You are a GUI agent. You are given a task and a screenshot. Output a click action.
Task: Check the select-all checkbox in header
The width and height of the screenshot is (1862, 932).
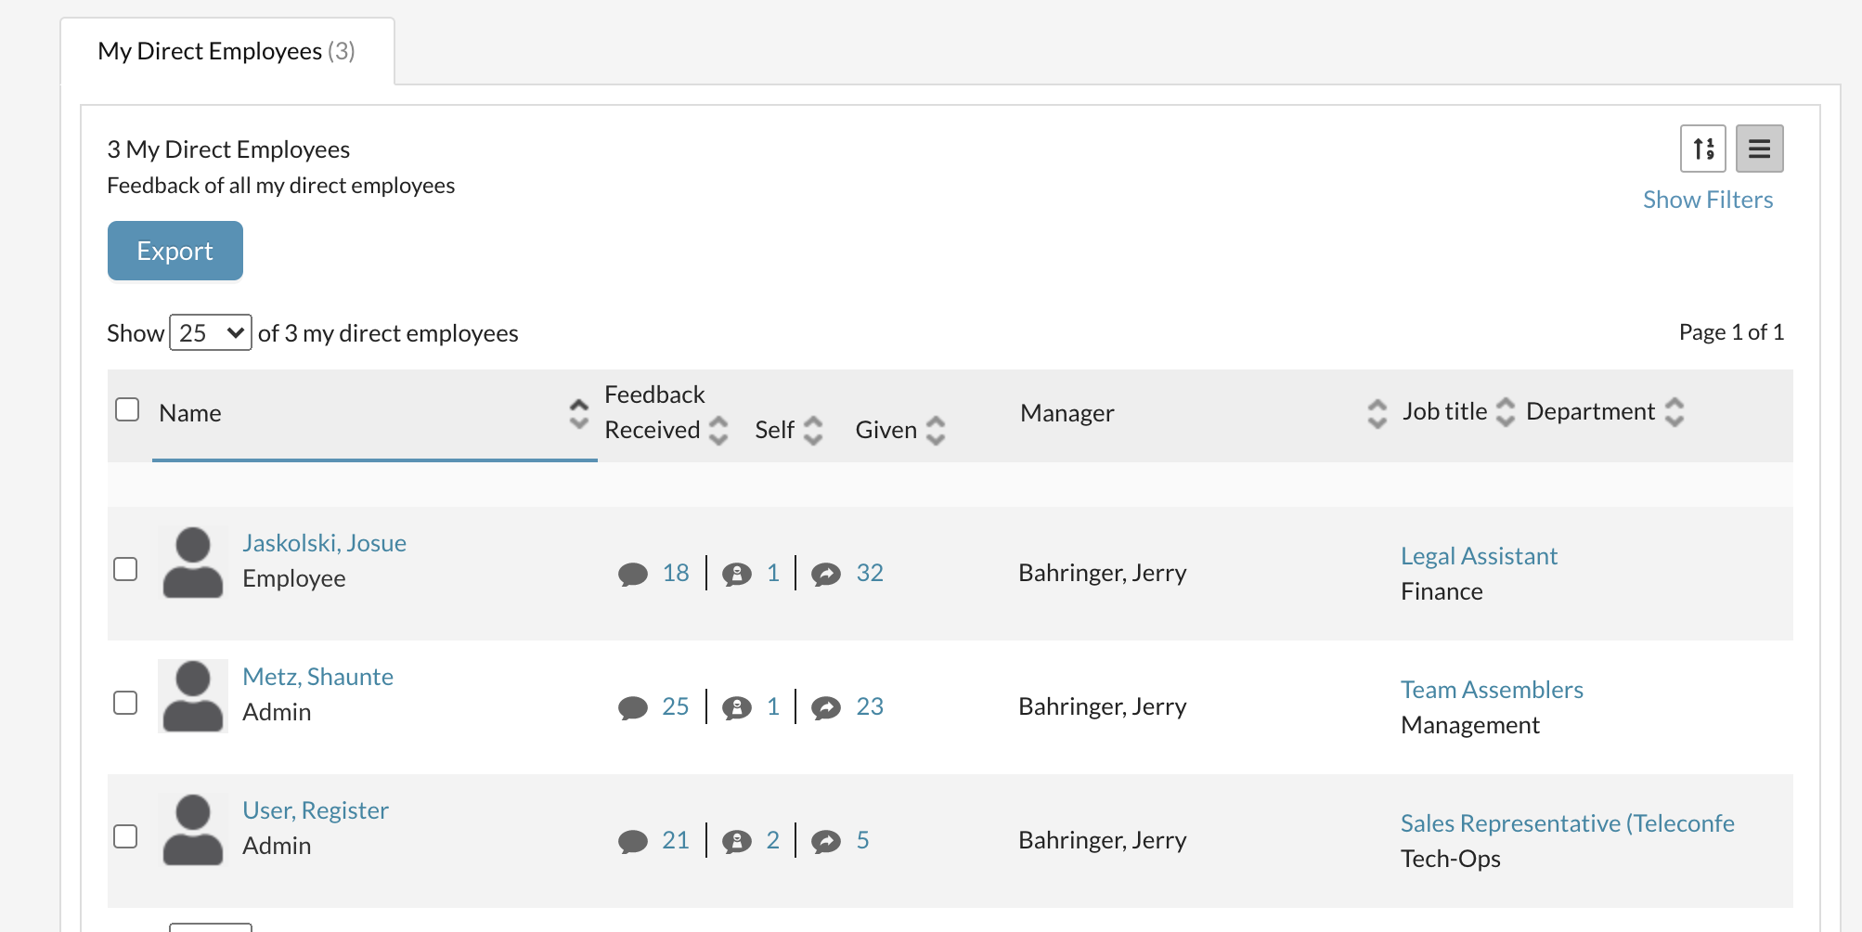click(127, 409)
